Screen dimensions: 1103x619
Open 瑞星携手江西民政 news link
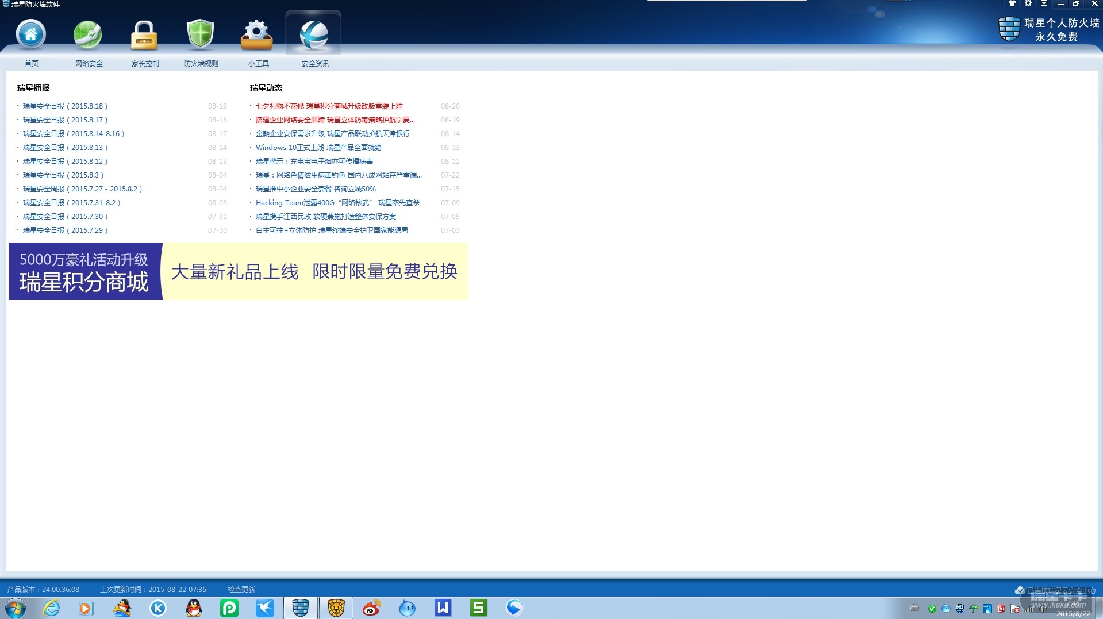click(326, 217)
